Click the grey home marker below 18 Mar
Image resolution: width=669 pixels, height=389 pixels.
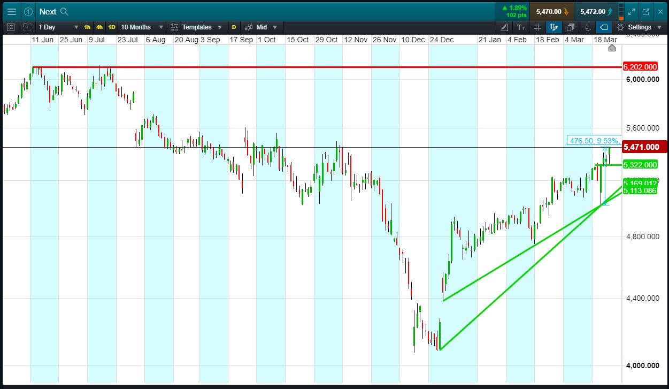(x=612, y=48)
